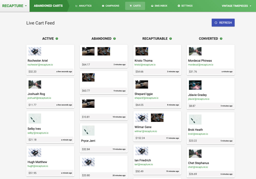This screenshot has width=256, height=179.
Task: Select the name Rochester Ariel
Action: point(38,61)
